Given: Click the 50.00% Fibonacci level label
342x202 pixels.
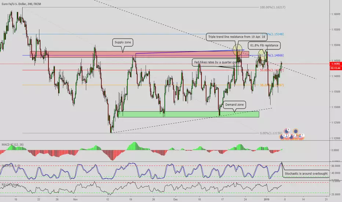Looking at the screenshot, I should (272, 70).
